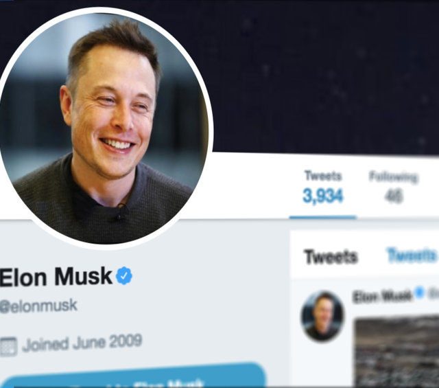The image size is (439, 388).
Task: Click the Tweets label above 3,934
Action: point(323,176)
